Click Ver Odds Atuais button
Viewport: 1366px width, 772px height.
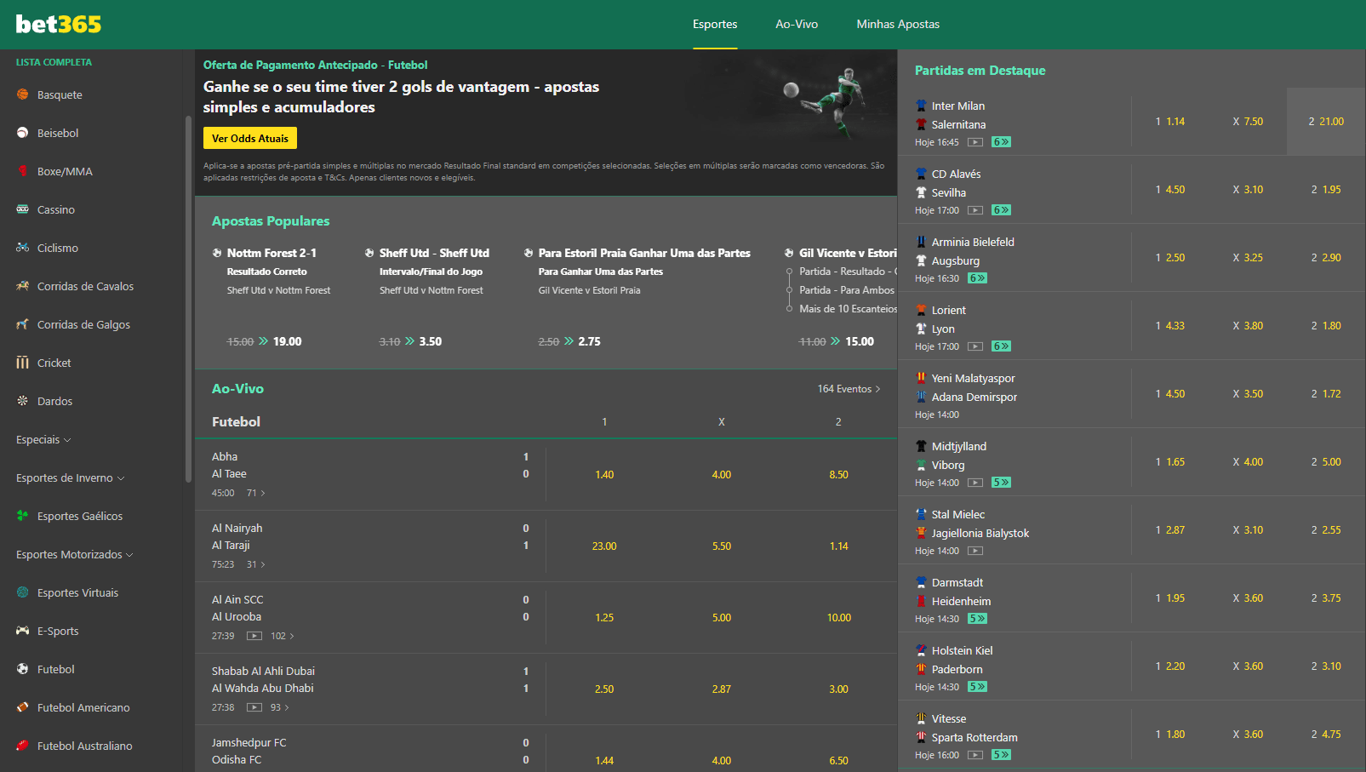(x=250, y=138)
